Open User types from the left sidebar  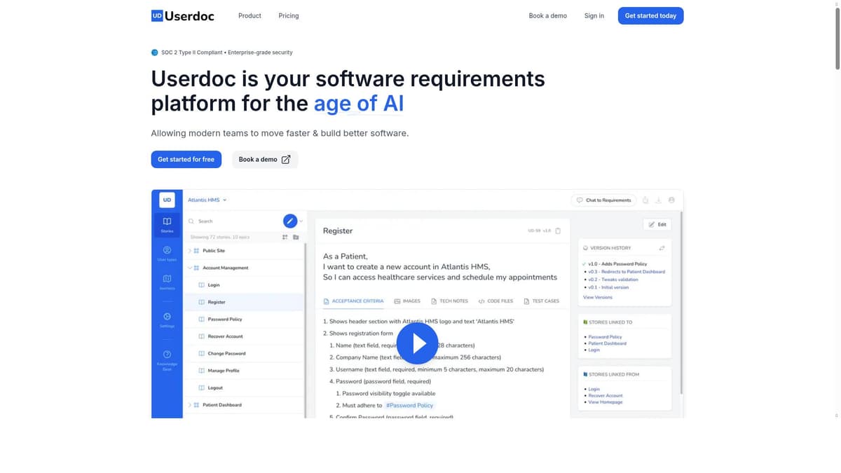coord(167,254)
